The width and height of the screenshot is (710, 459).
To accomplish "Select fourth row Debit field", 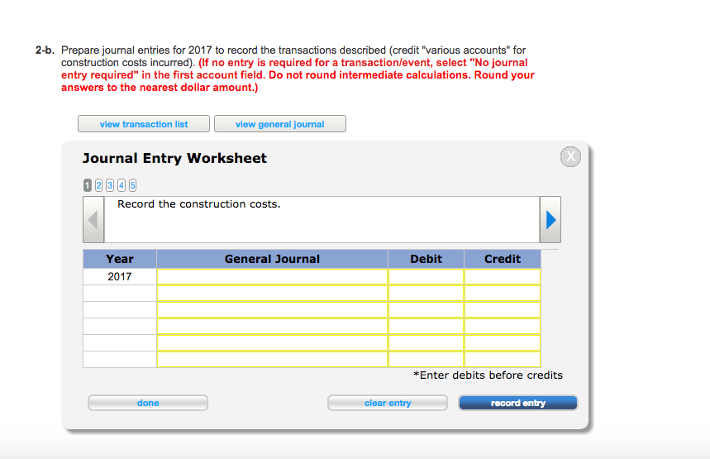I will coord(426,326).
